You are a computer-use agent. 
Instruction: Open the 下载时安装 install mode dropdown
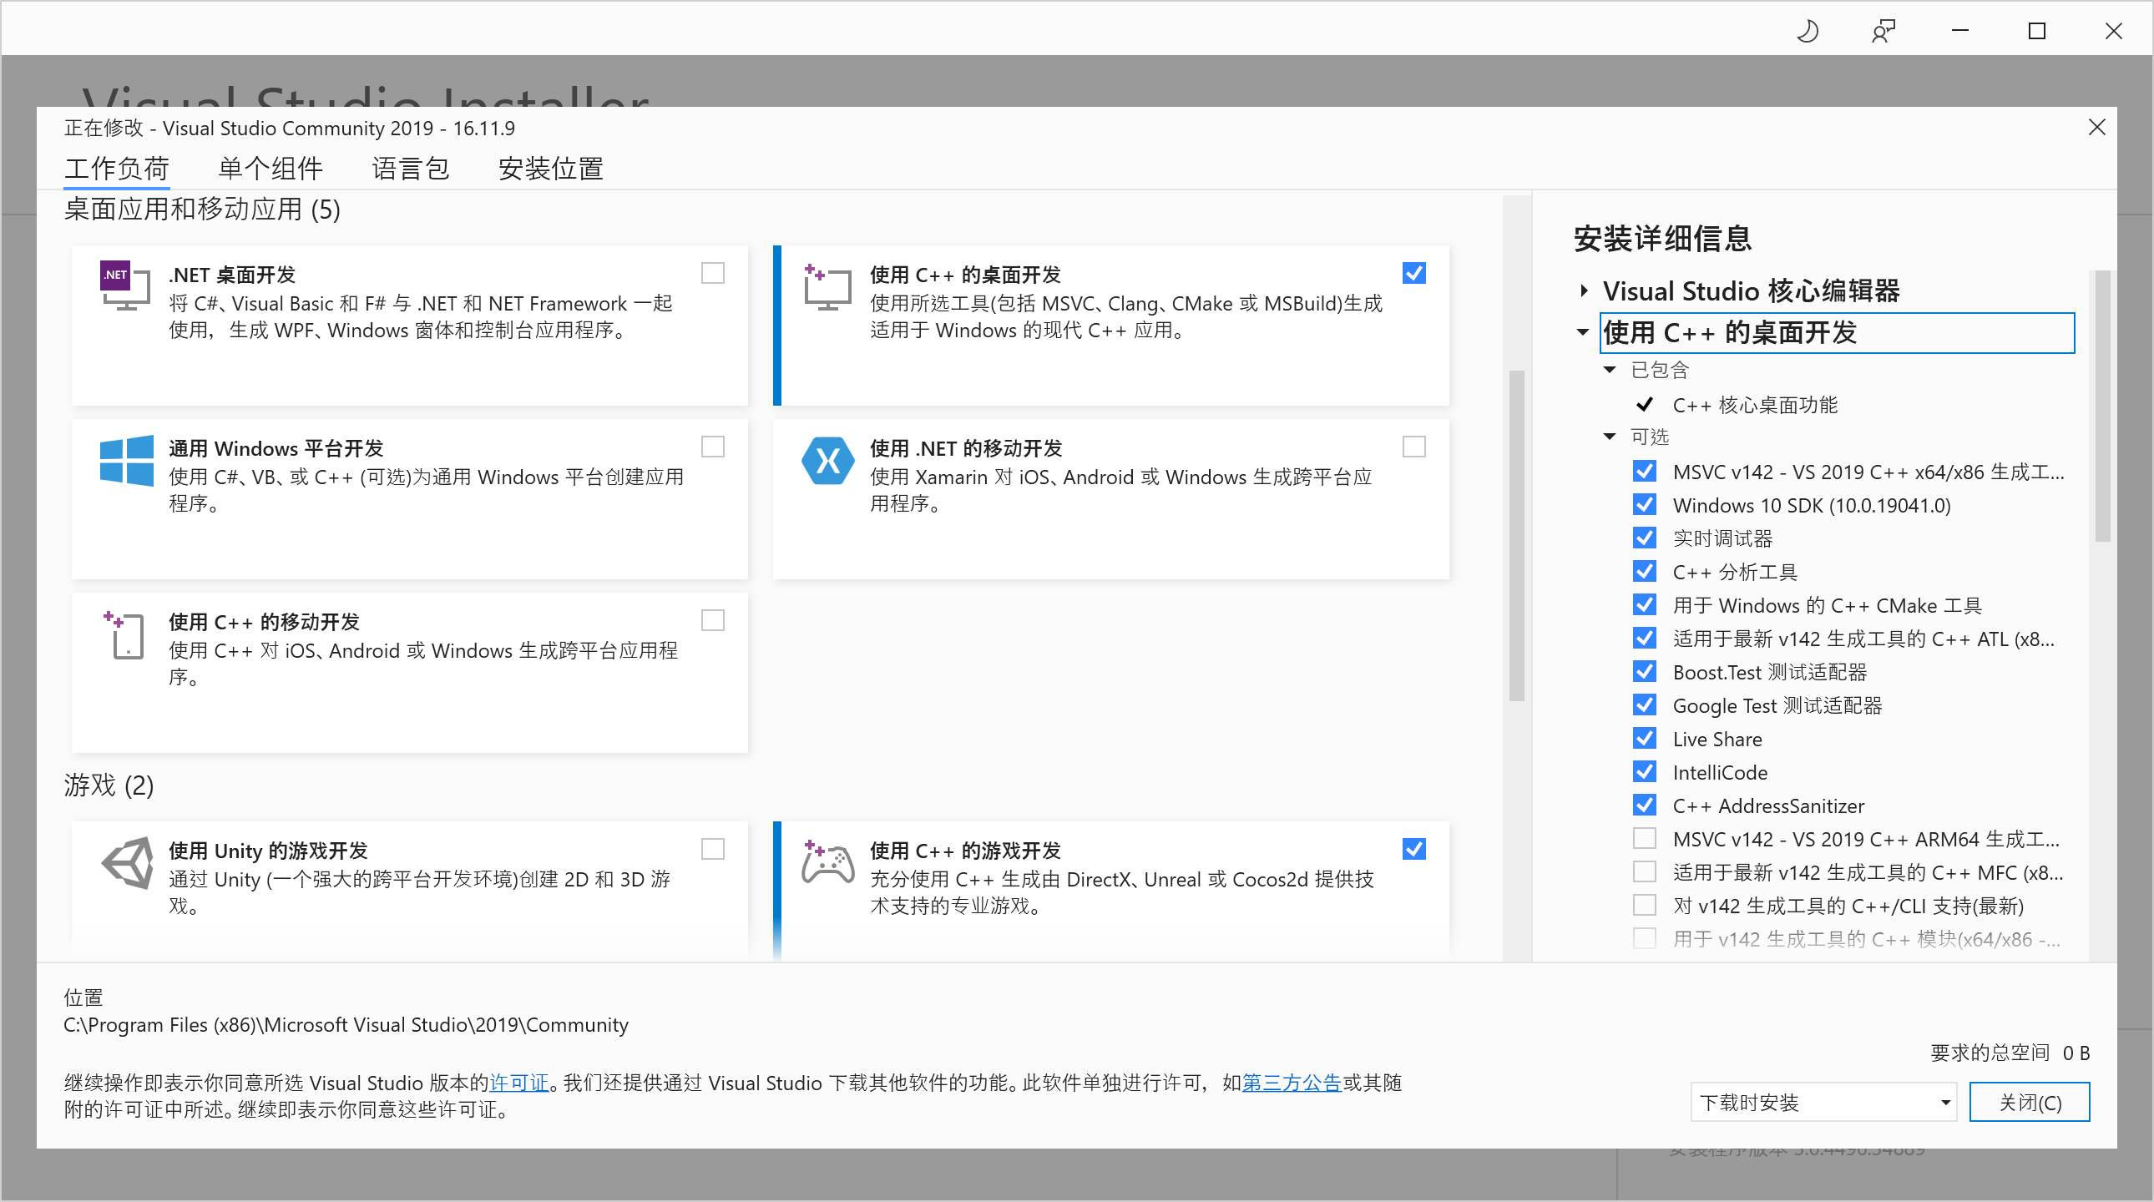tap(1823, 1103)
